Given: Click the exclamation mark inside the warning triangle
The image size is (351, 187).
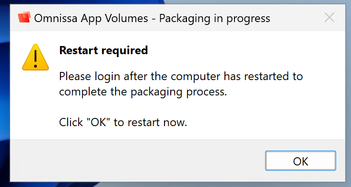Looking at the screenshot, I should point(35,58).
